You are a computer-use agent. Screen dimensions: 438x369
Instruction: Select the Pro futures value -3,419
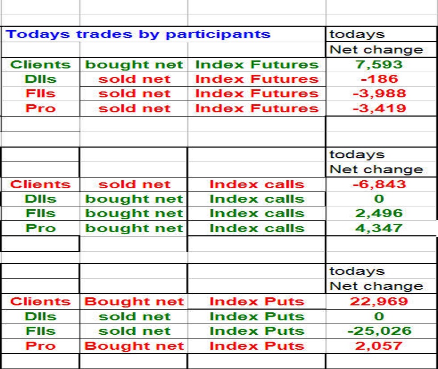point(379,109)
